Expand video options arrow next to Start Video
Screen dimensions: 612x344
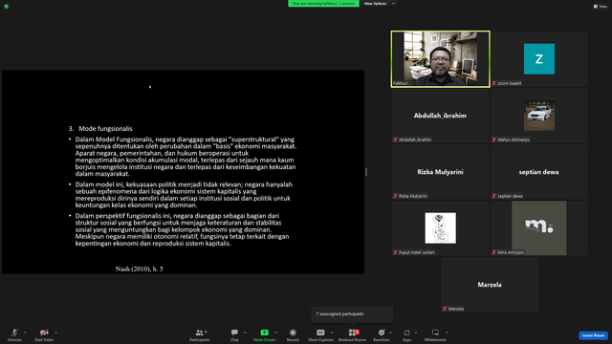pos(55,333)
